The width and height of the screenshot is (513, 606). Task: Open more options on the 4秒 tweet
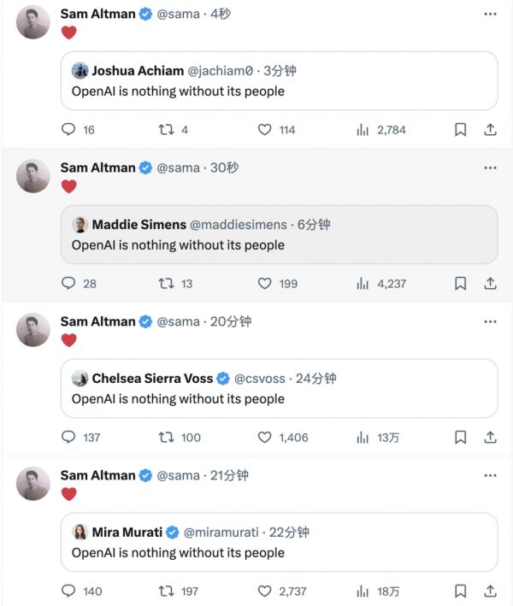[x=490, y=14]
